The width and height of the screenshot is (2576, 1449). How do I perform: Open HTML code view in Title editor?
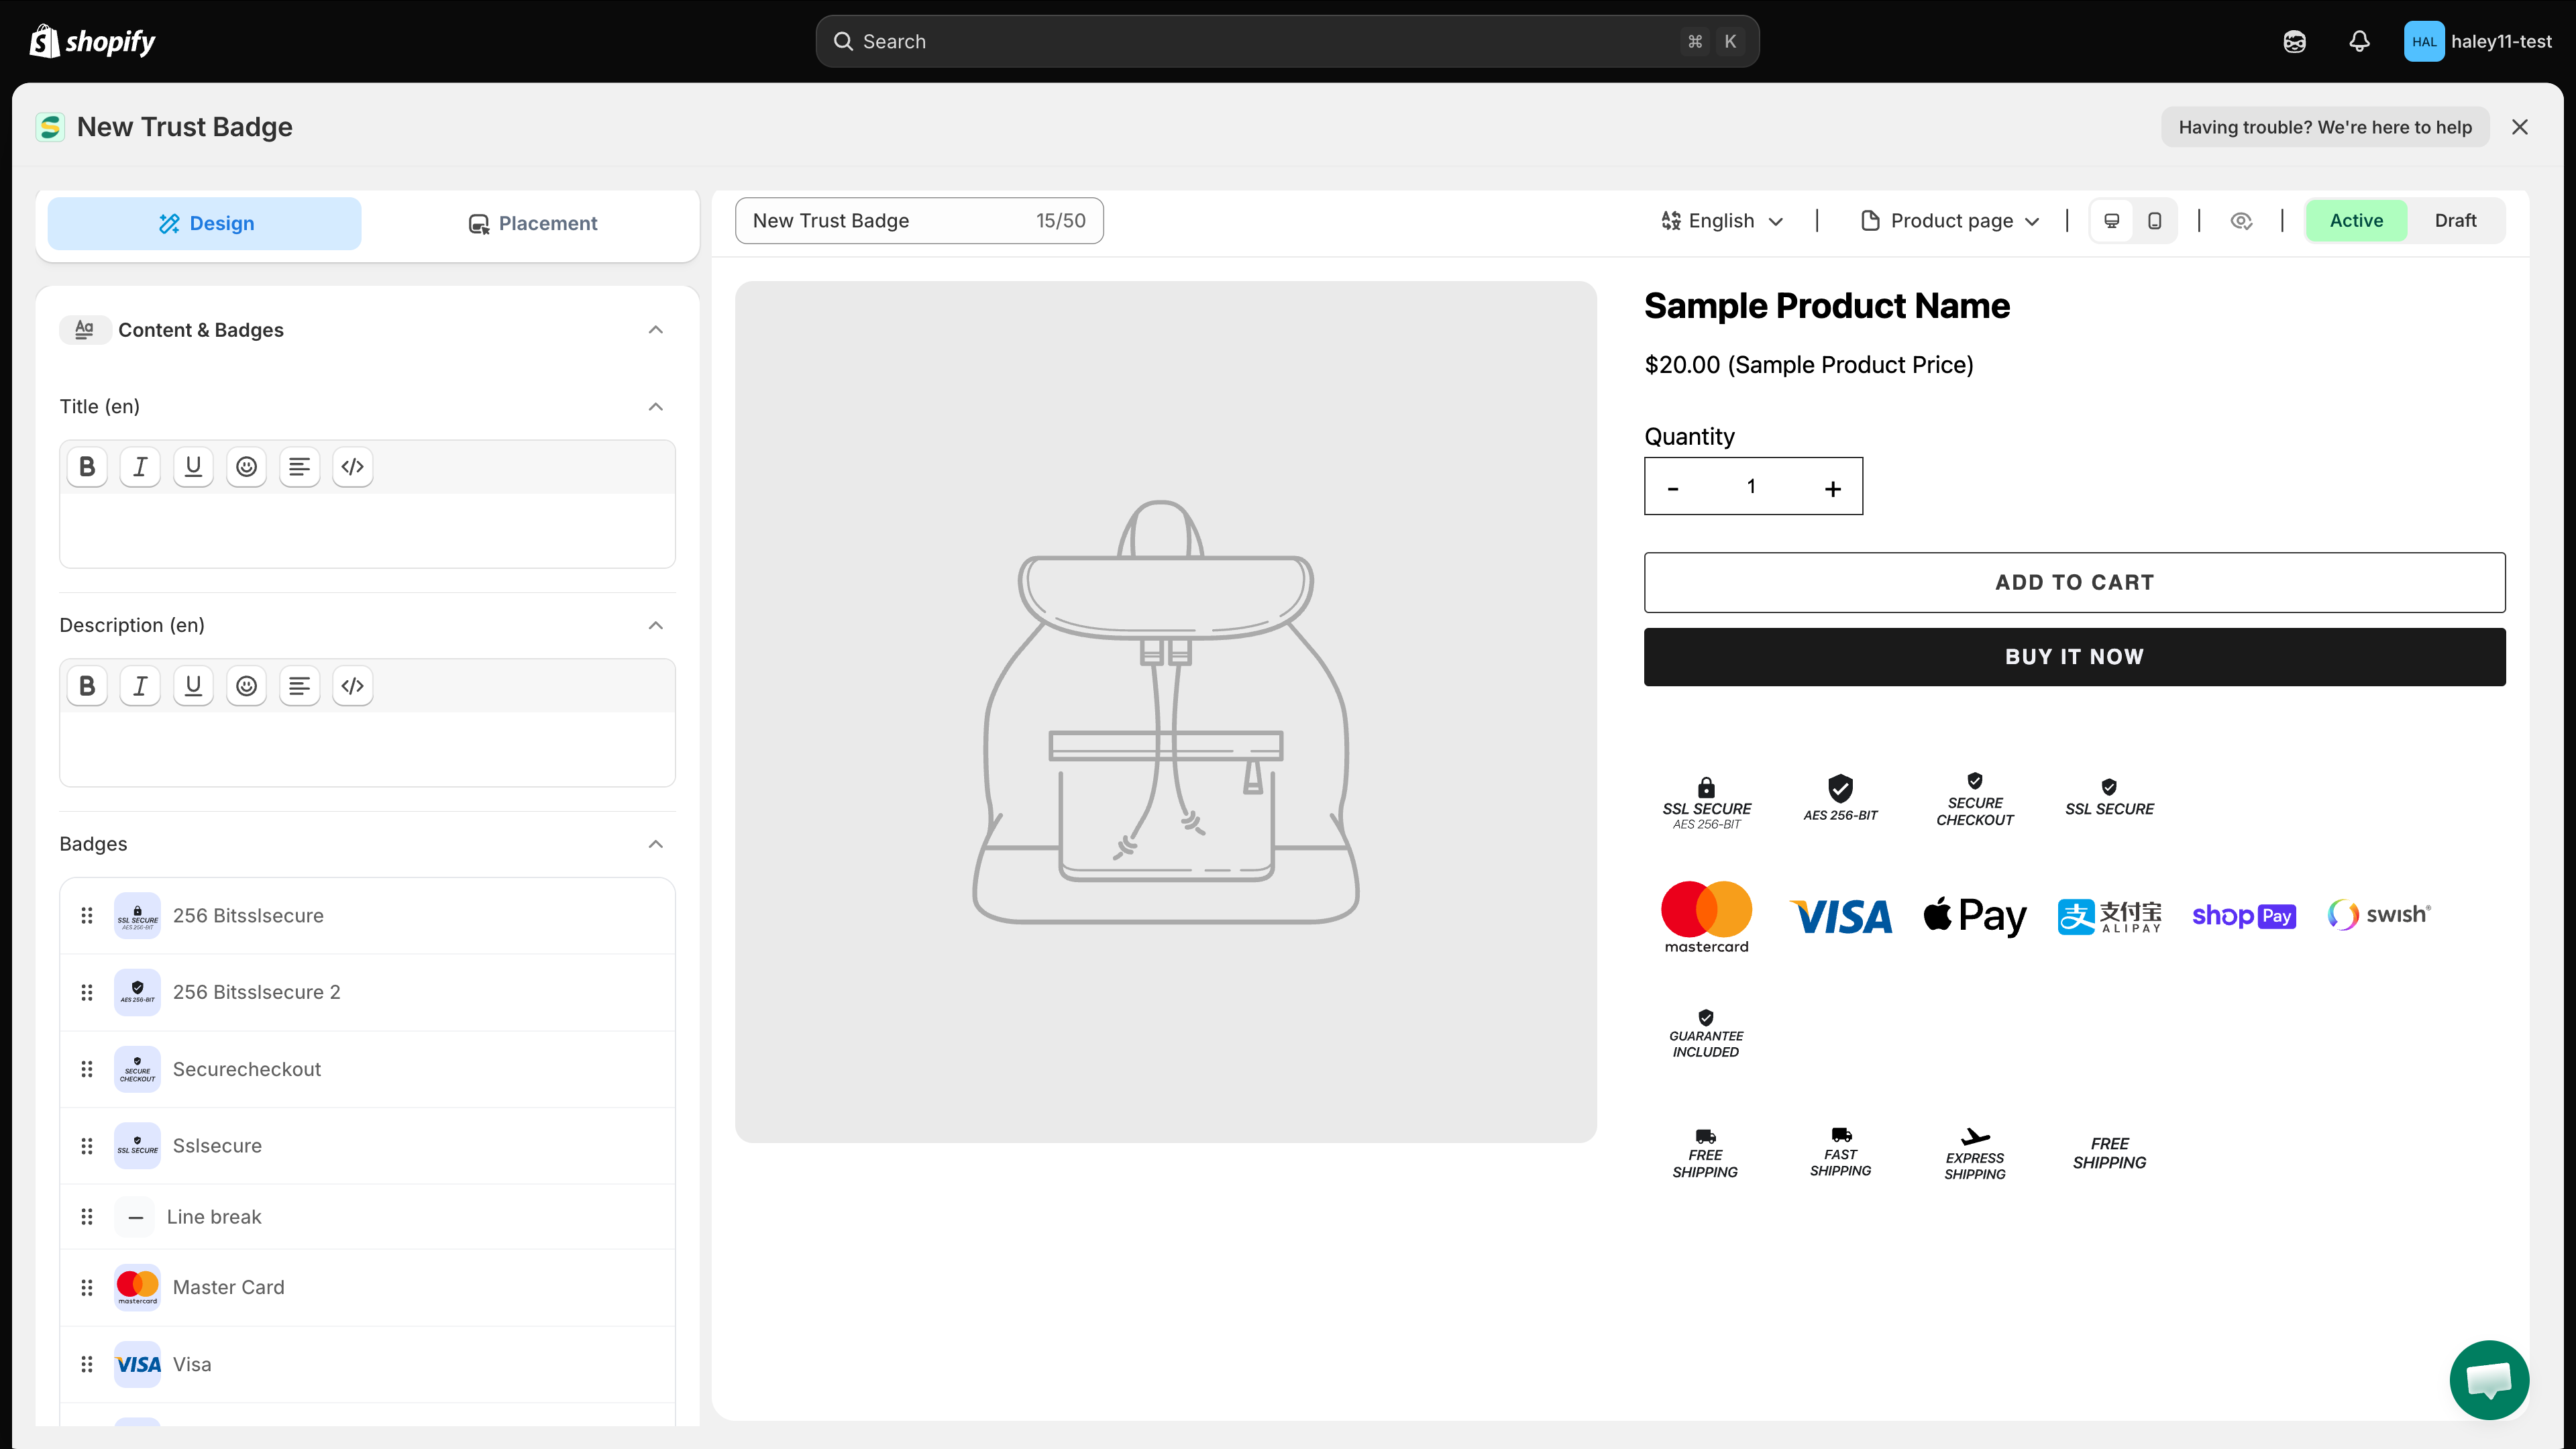[352, 466]
